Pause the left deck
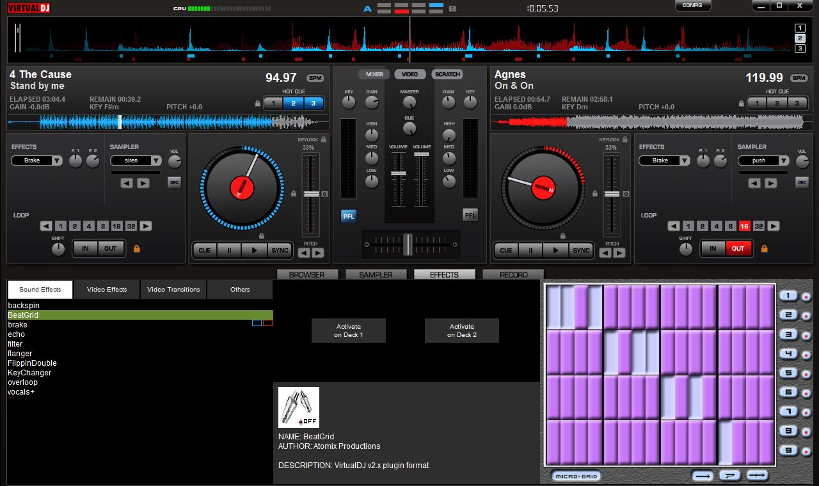This screenshot has width=819, height=486. 229,250
